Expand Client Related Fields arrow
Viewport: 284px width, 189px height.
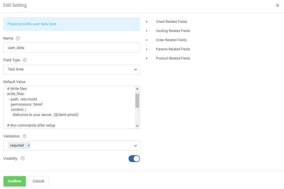click(147, 22)
